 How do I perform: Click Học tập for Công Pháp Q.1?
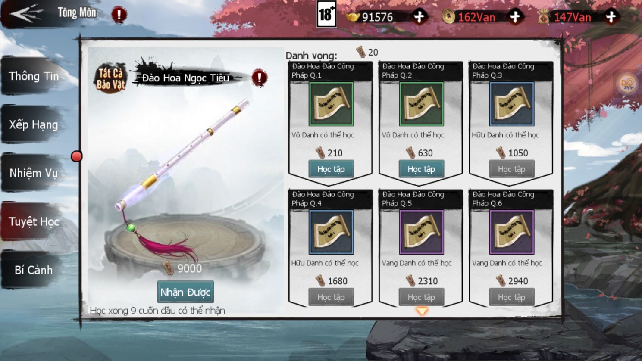[x=331, y=169]
